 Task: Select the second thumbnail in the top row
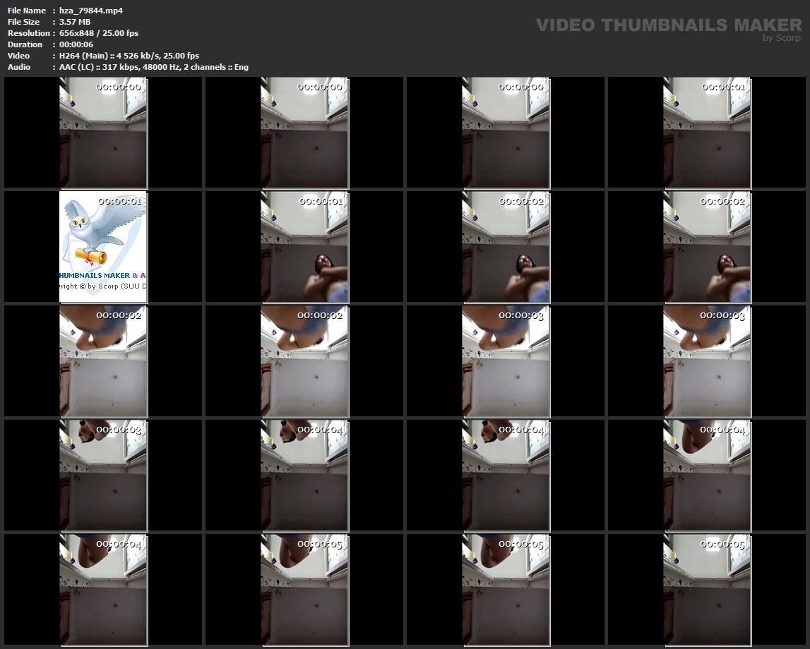[x=304, y=133]
